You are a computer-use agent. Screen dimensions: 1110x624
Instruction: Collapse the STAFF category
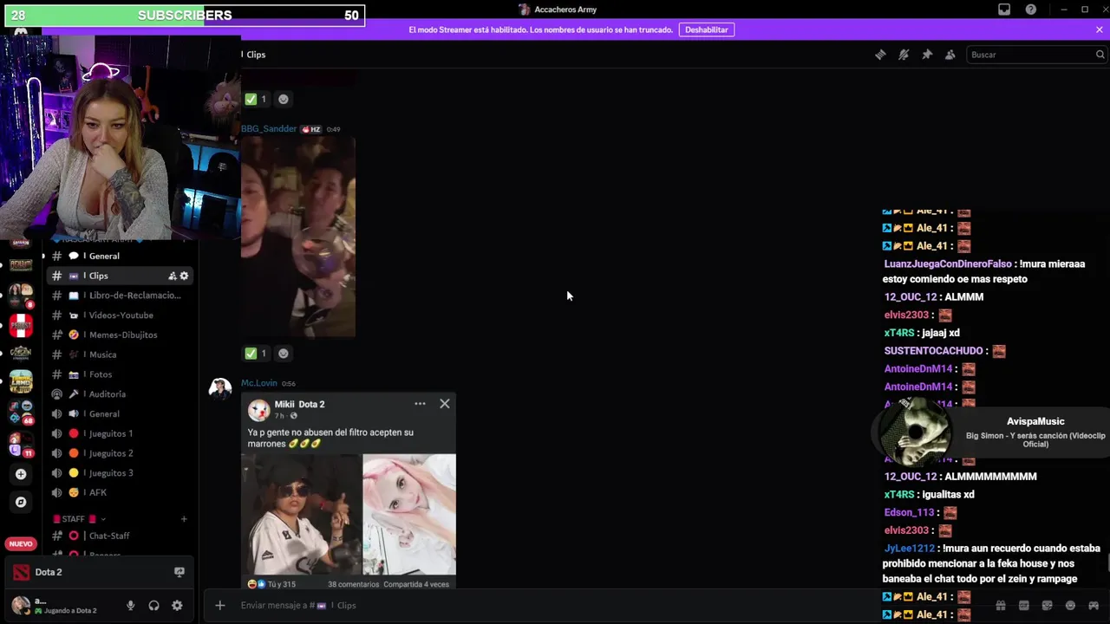tap(79, 519)
